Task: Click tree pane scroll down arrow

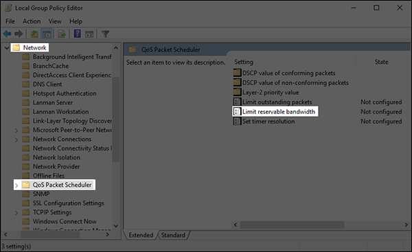Action: click(x=116, y=226)
